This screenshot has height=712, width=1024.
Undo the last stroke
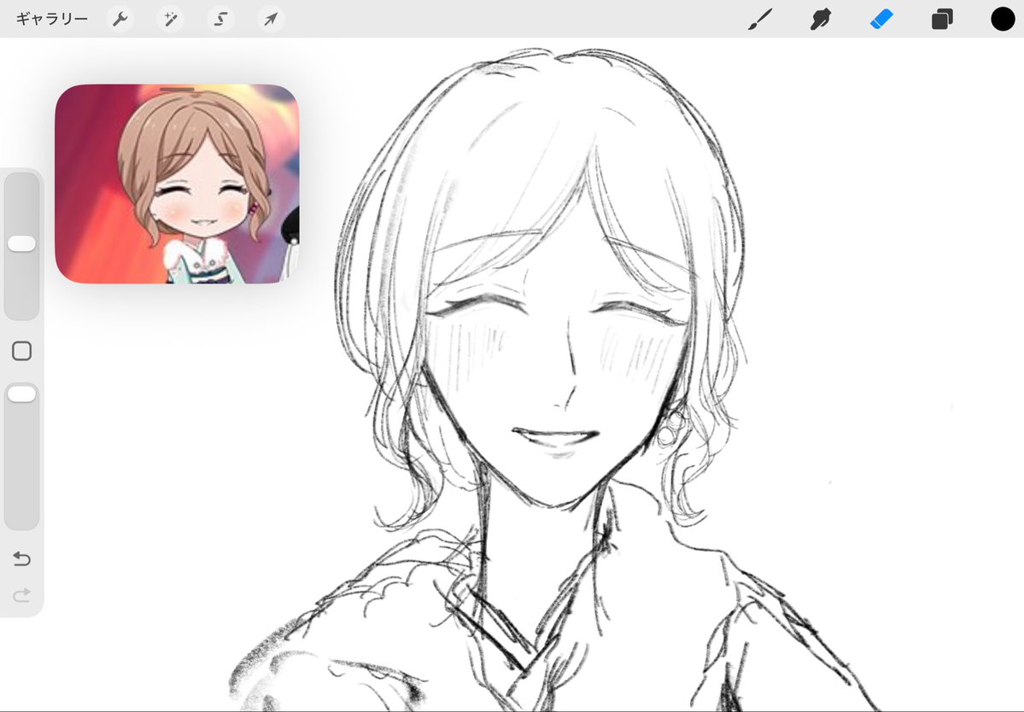pyautogui.click(x=21, y=558)
